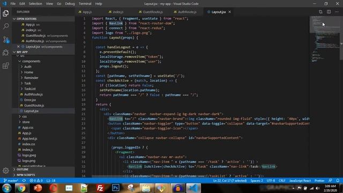Click the volume icon in system tray
This screenshot has width=343, height=193.
(318, 188)
